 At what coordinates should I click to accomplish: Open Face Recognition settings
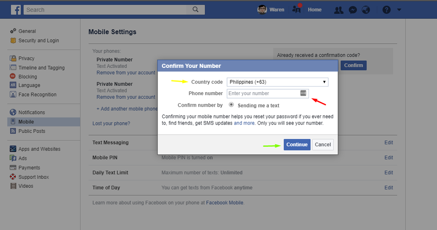pos(38,94)
